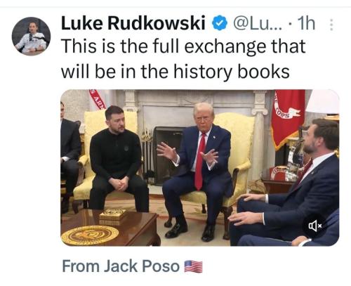Click the truncated @Lu... handle

pos(258,23)
